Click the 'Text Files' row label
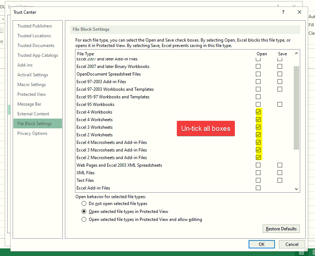 tap(85, 180)
